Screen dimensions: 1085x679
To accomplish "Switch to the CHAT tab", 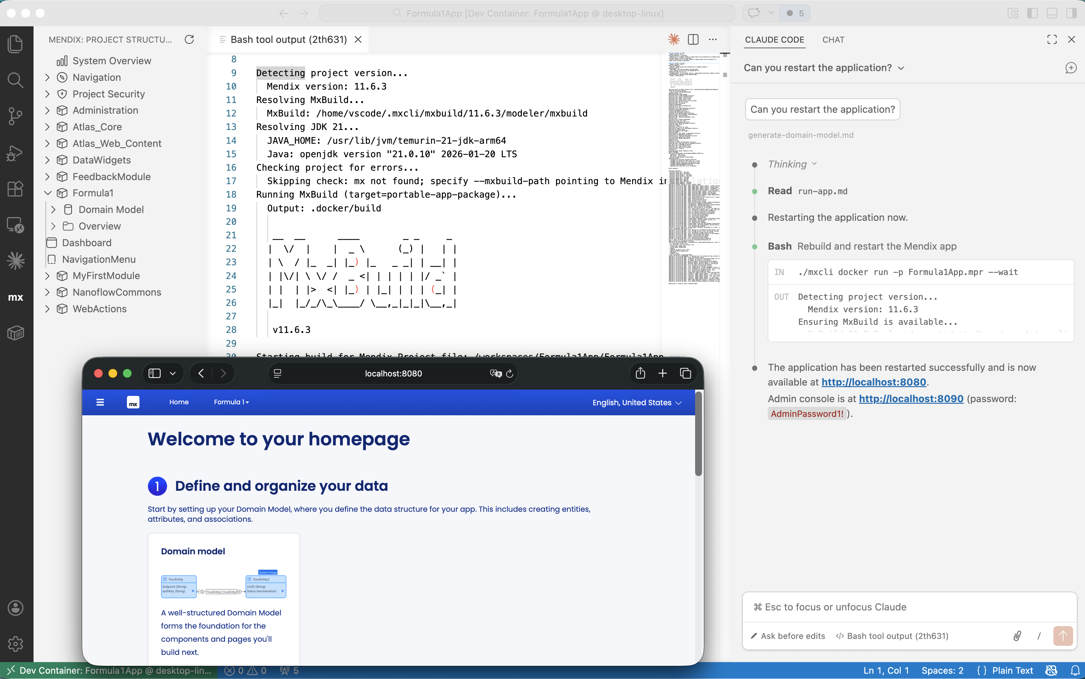I will coord(833,39).
